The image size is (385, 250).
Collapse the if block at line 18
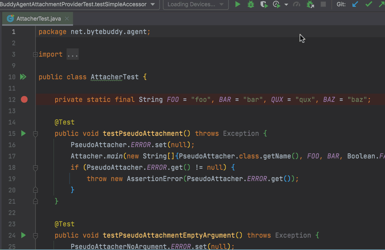tap(35, 167)
